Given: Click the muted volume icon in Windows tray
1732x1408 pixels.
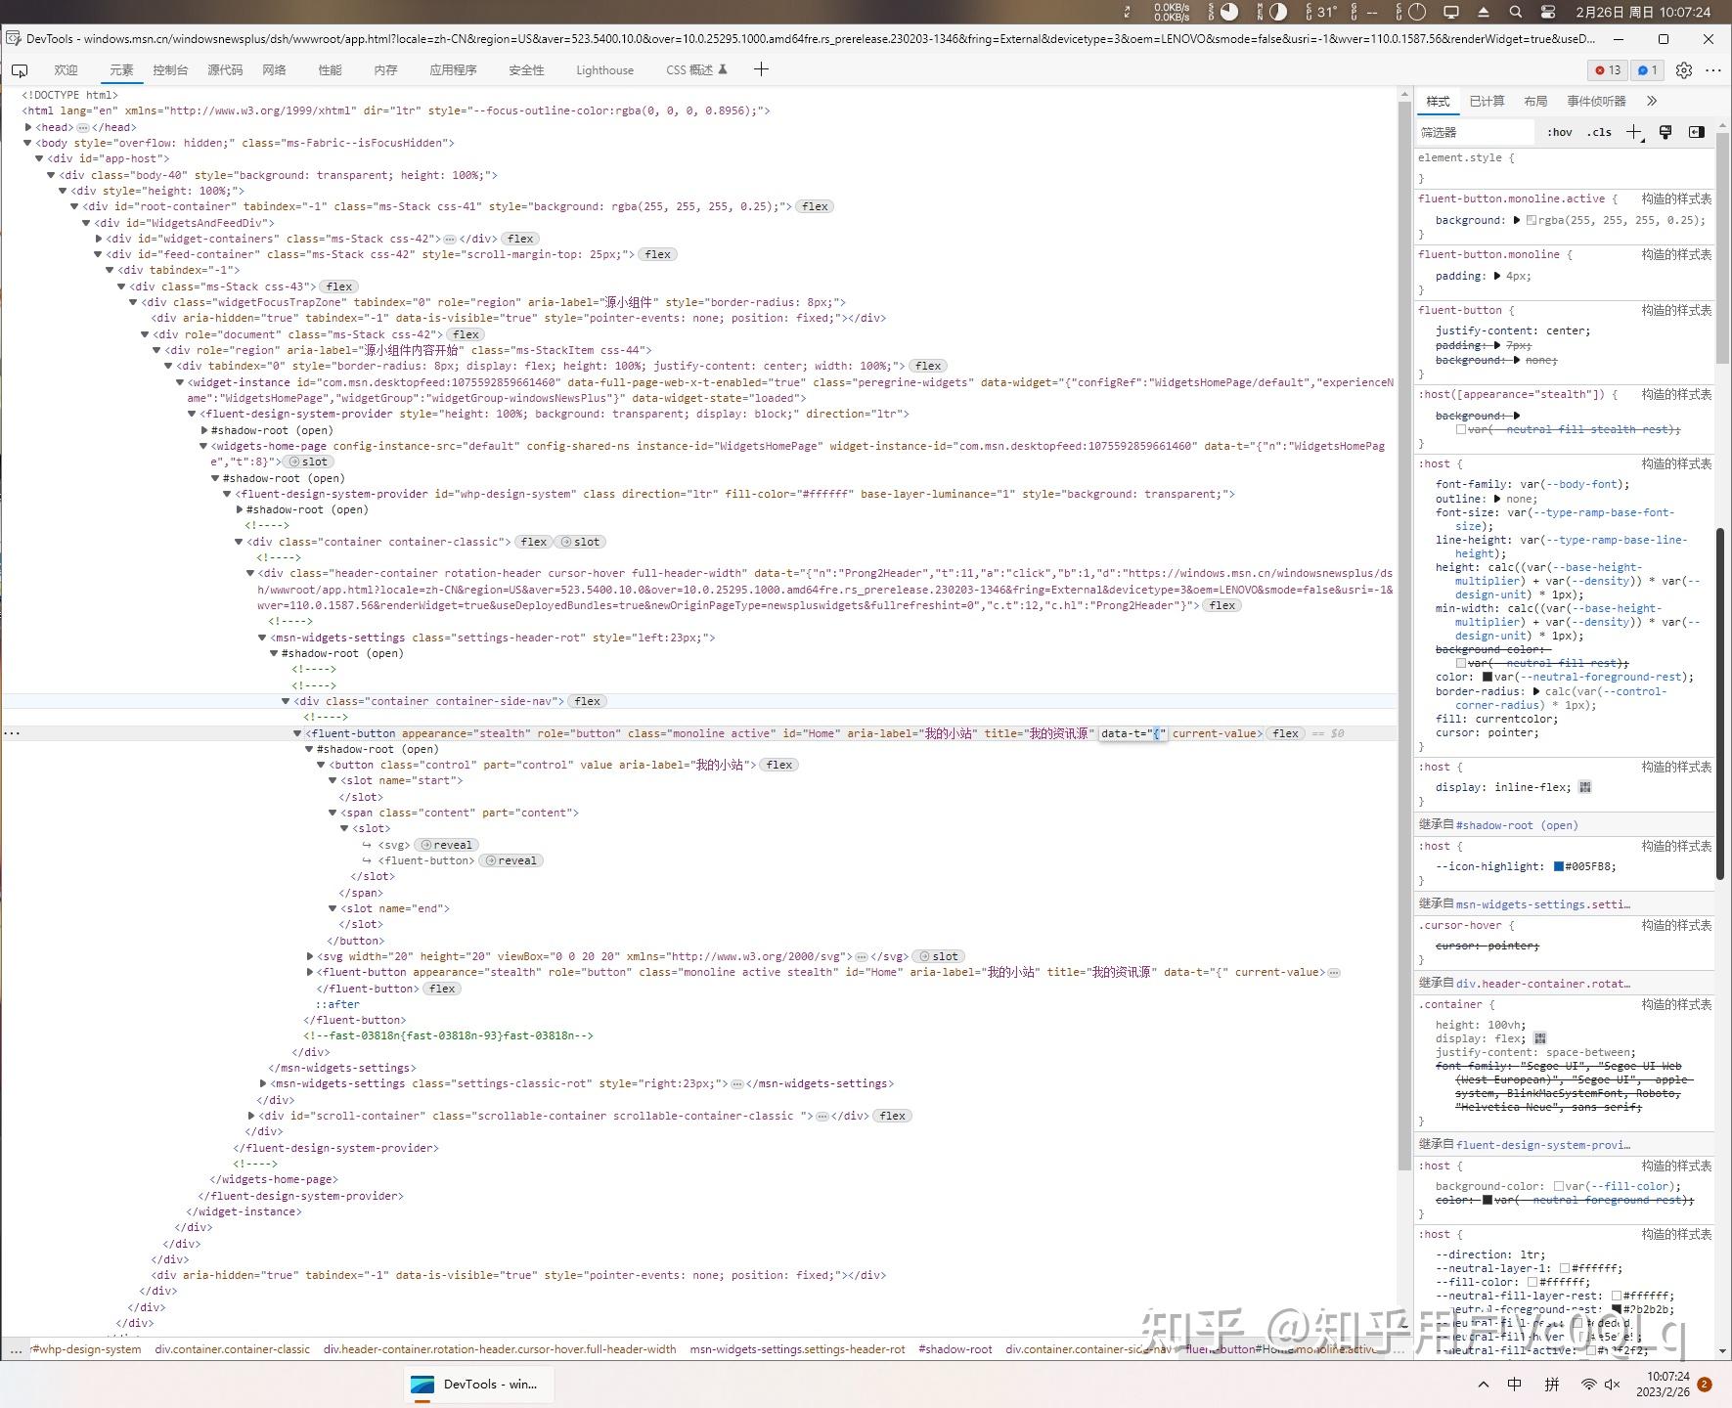Looking at the screenshot, I should pos(1613,1385).
